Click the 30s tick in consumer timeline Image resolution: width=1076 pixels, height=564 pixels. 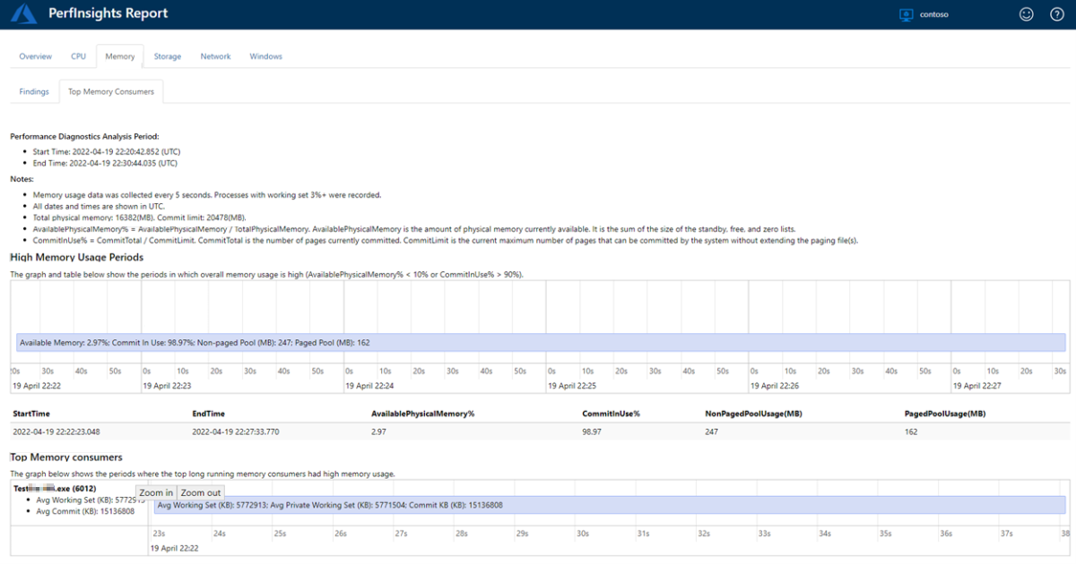coord(582,534)
